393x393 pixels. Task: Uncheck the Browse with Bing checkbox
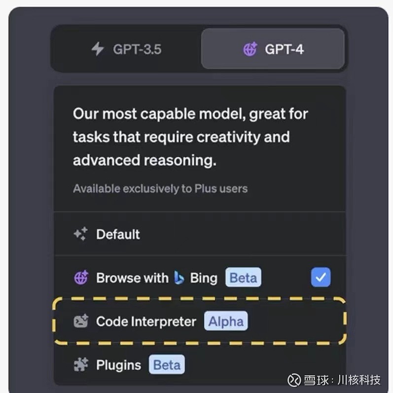(x=321, y=278)
